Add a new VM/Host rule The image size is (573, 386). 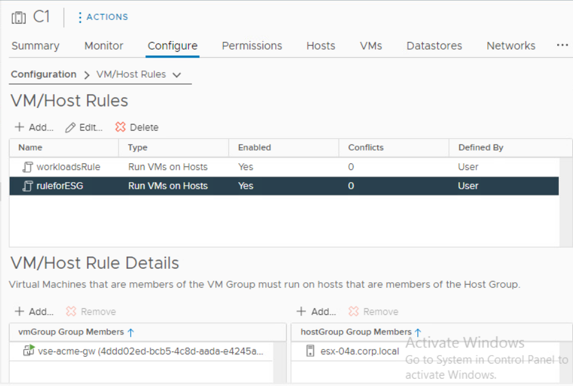34,127
